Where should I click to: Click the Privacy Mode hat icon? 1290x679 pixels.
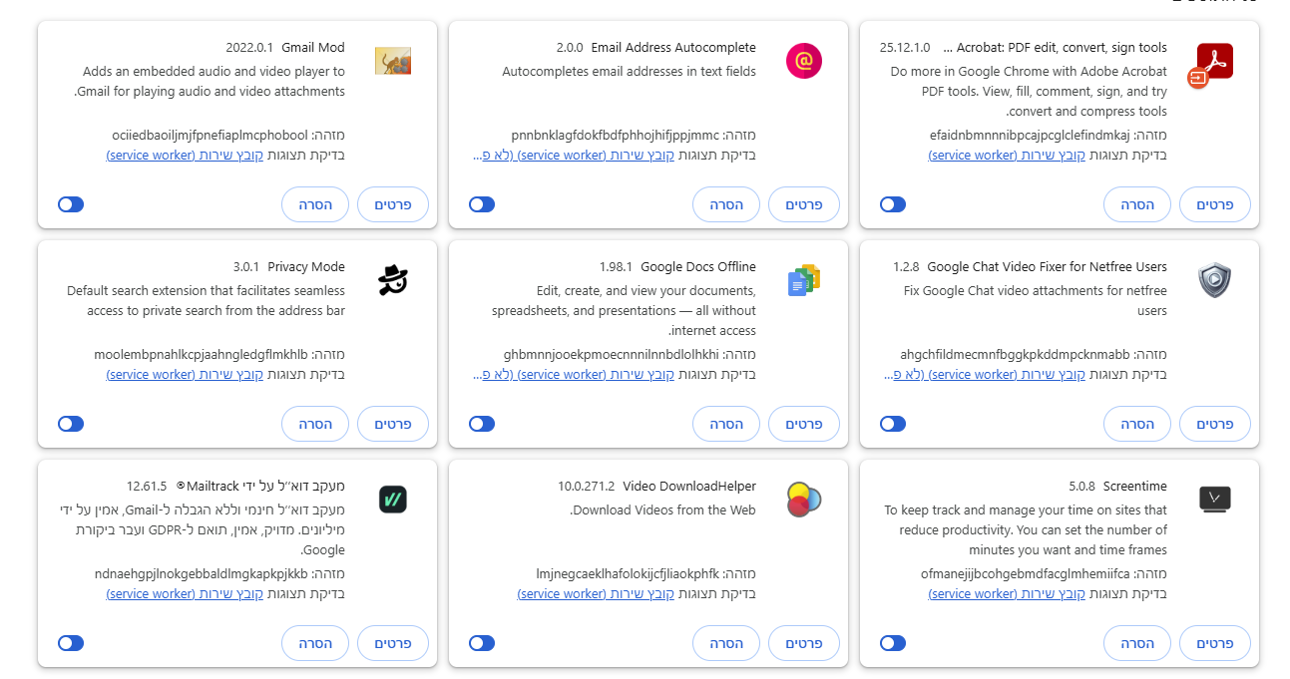393,280
